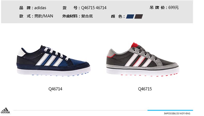Click the Q46715 46714 item number
The height and width of the screenshot is (116, 204).
click(94, 8)
